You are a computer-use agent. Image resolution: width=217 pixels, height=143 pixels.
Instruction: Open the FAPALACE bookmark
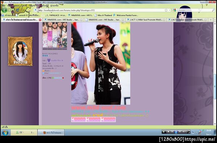click(x=56, y=15)
